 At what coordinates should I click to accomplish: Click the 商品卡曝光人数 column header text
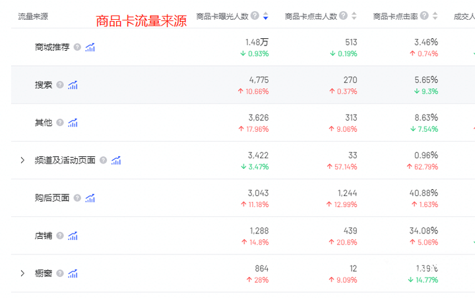pyautogui.click(x=222, y=16)
